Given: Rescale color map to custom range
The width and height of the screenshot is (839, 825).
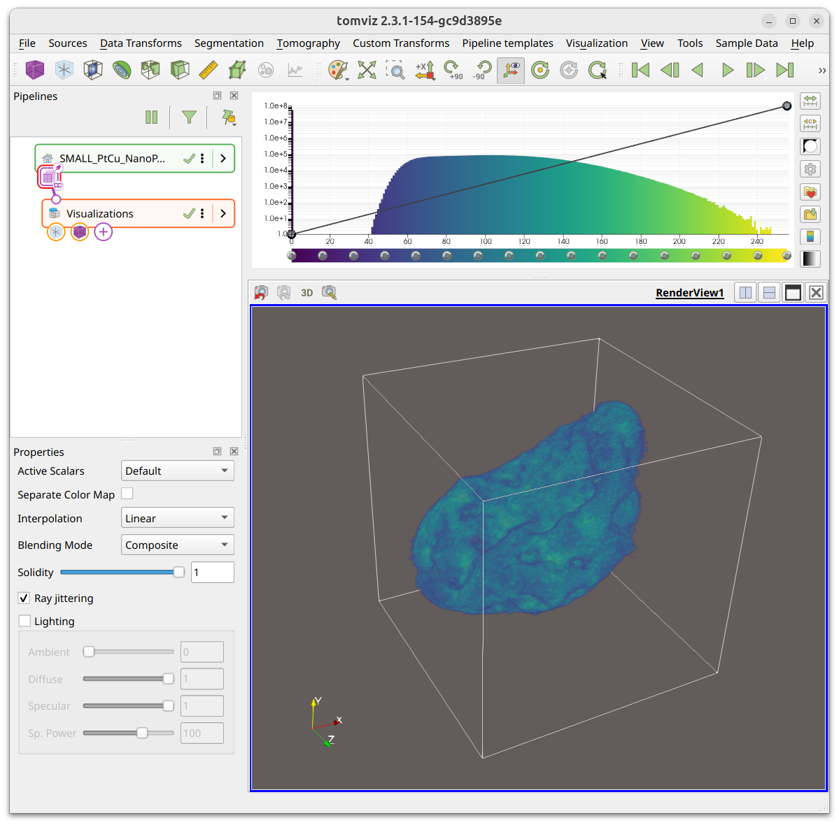Looking at the screenshot, I should click(810, 124).
